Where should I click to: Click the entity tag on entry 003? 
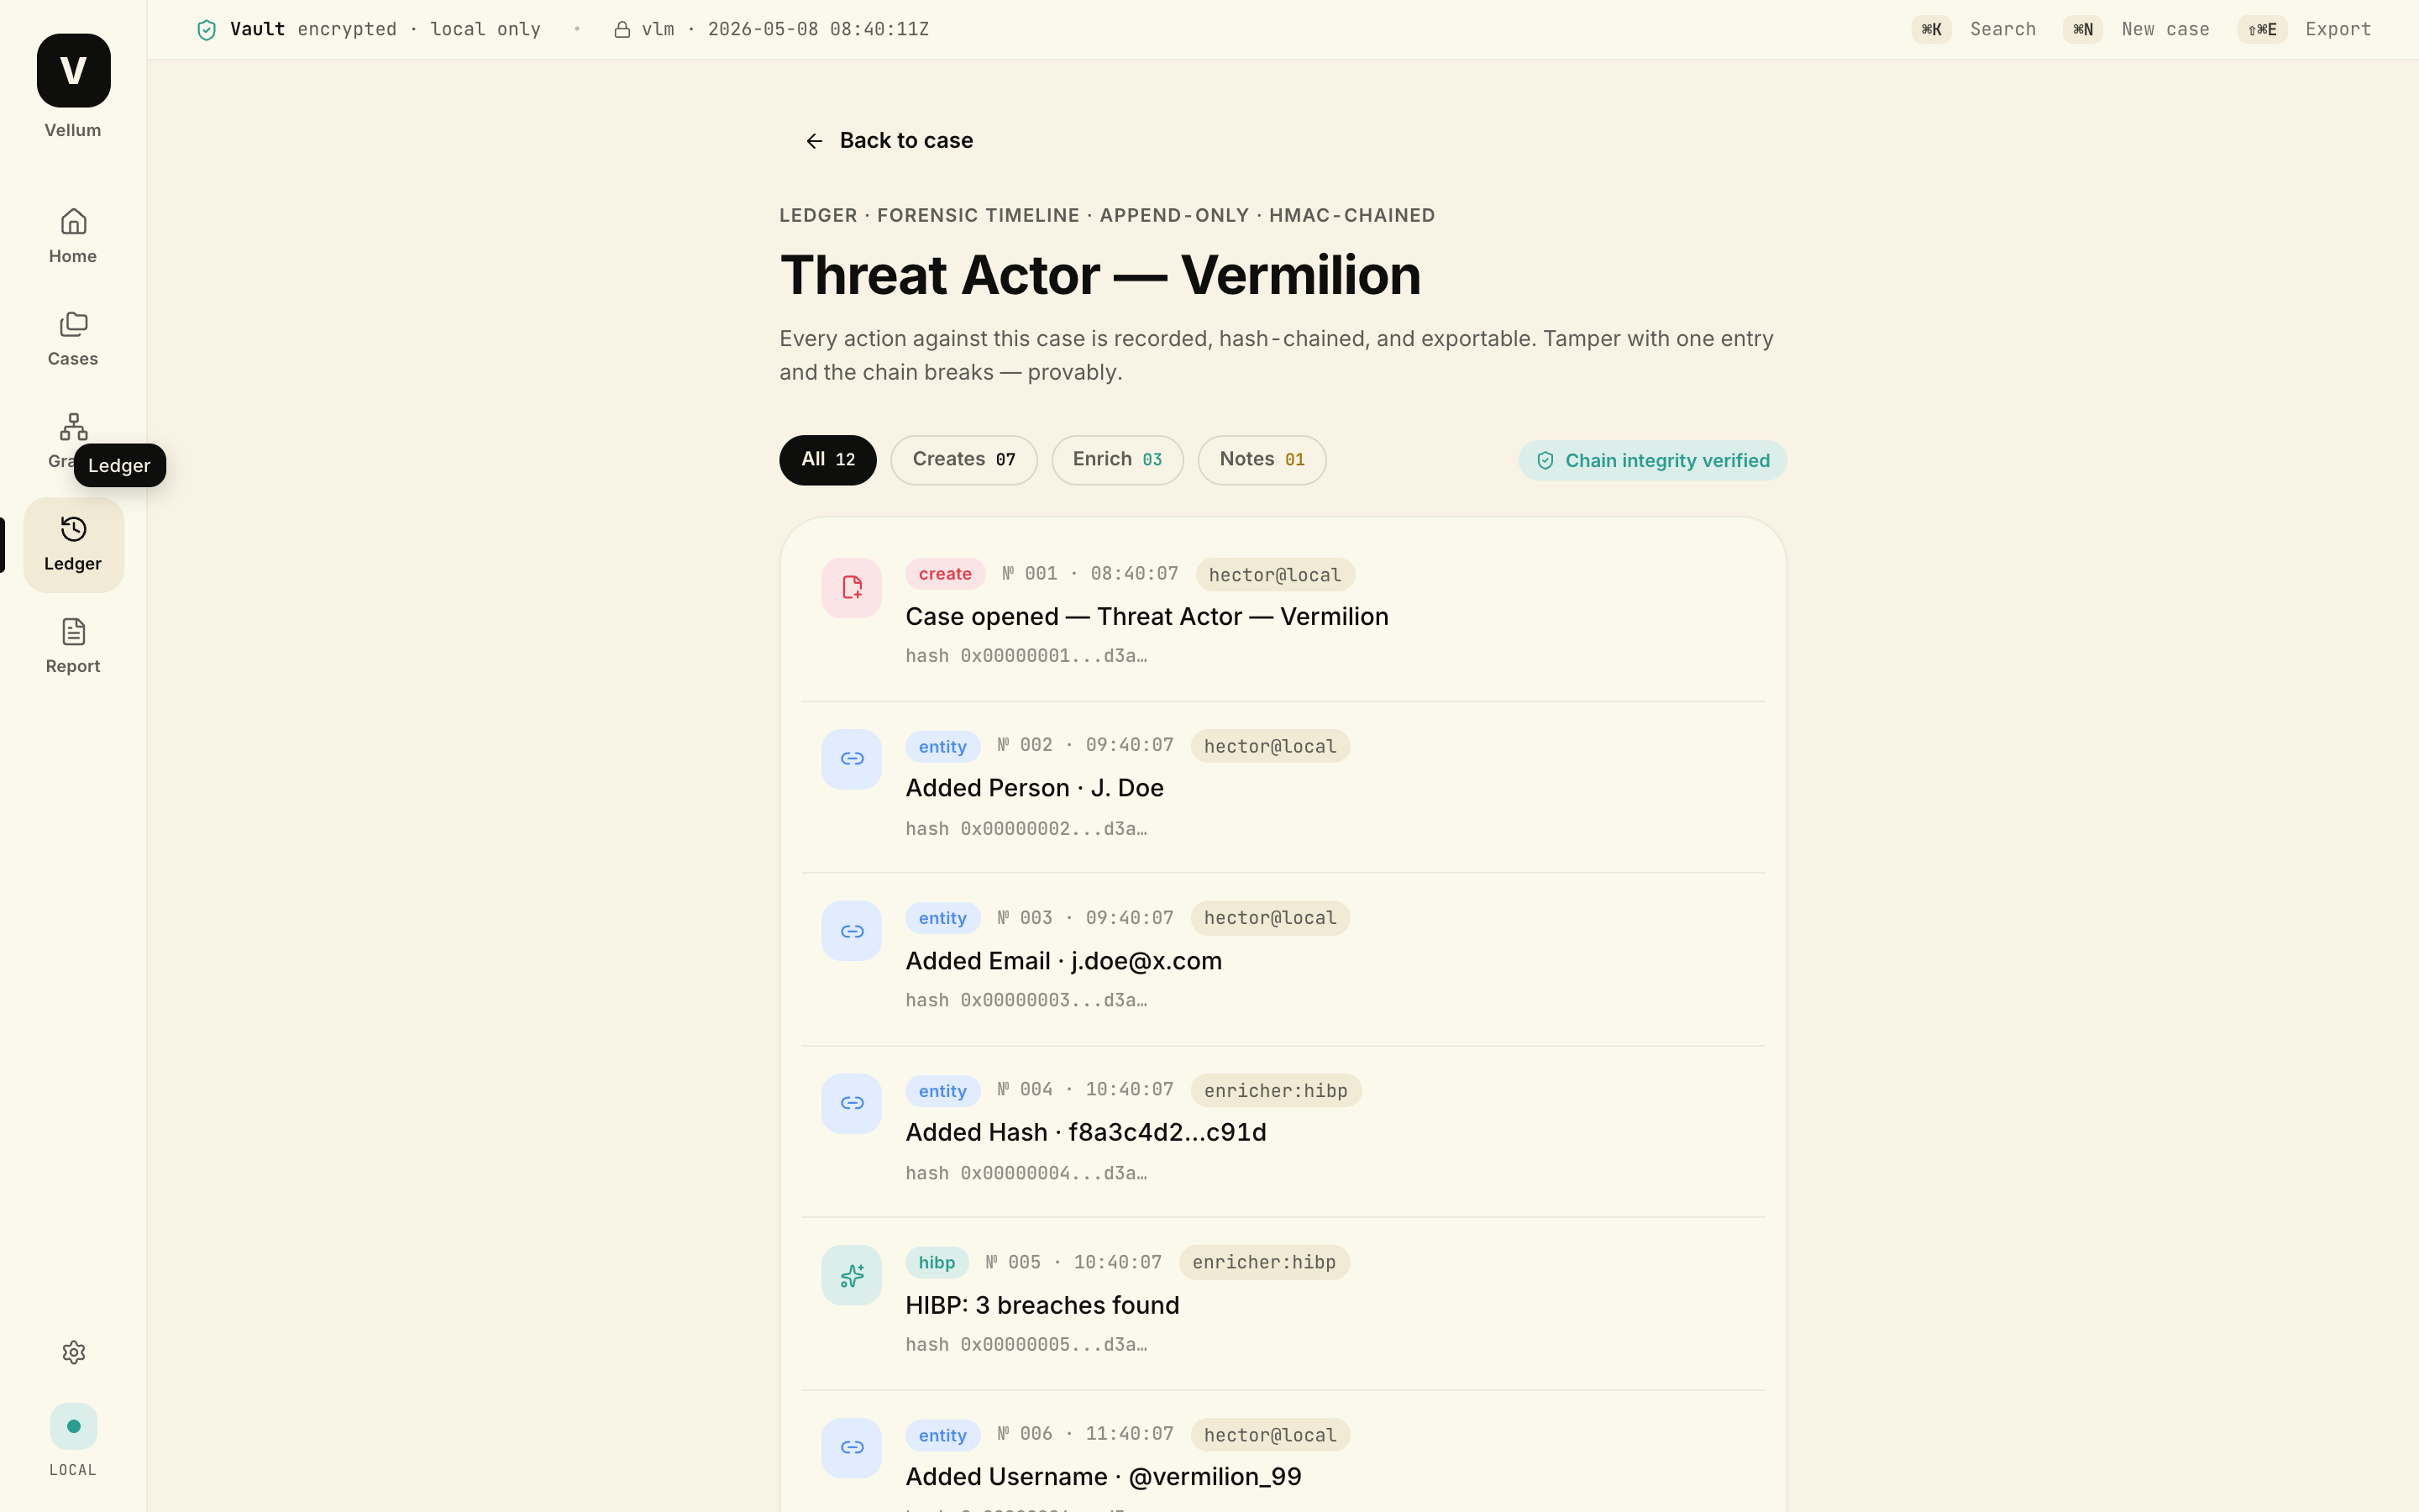942,918
